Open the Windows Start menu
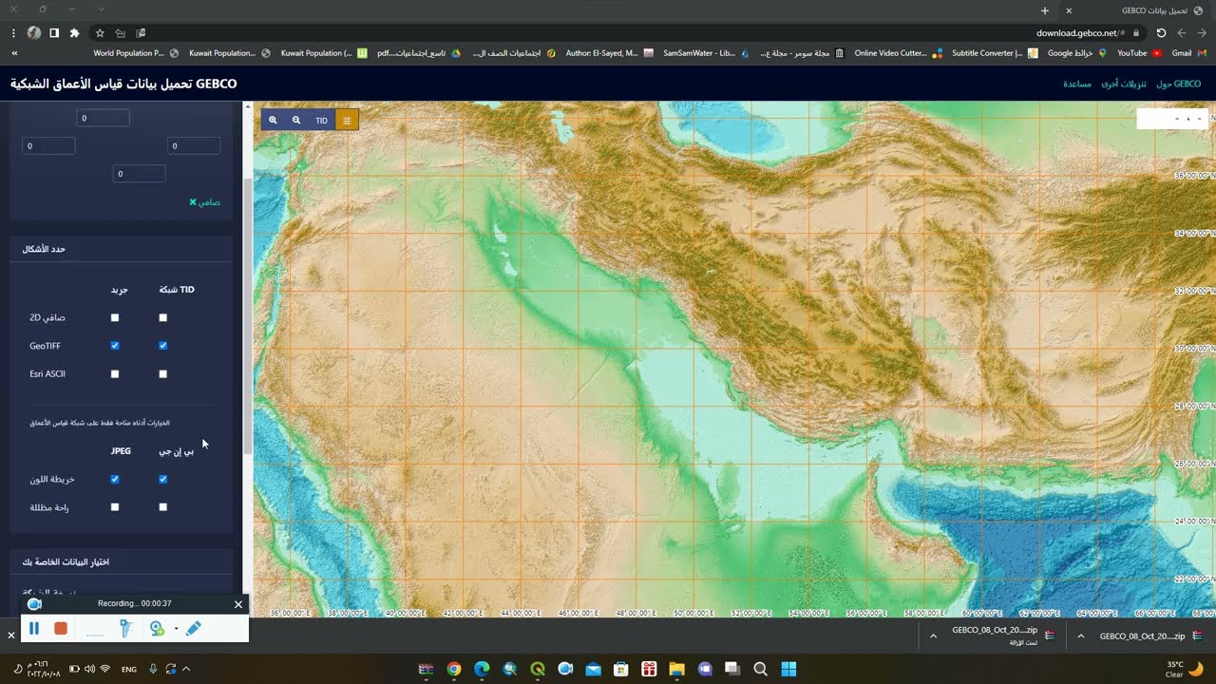 tap(788, 669)
